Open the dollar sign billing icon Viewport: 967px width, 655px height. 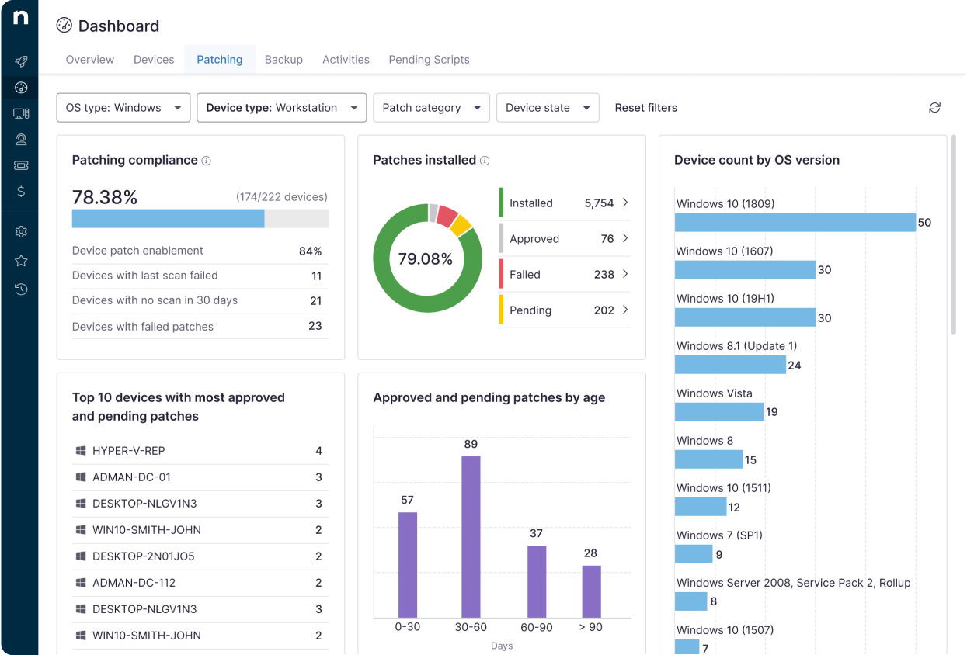pos(21,191)
